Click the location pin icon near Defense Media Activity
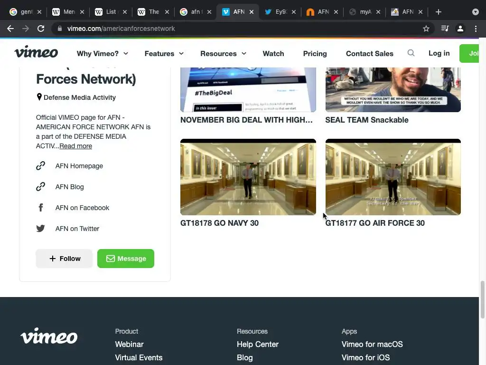486x365 pixels. click(x=39, y=97)
